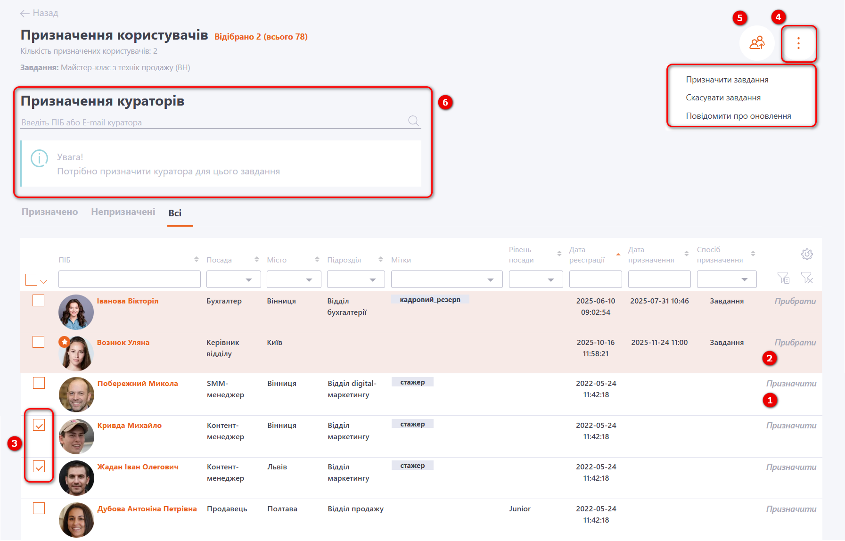Open Жадан Іван Олегович avatar thumbnail
The width and height of the screenshot is (845, 541).
click(x=76, y=478)
